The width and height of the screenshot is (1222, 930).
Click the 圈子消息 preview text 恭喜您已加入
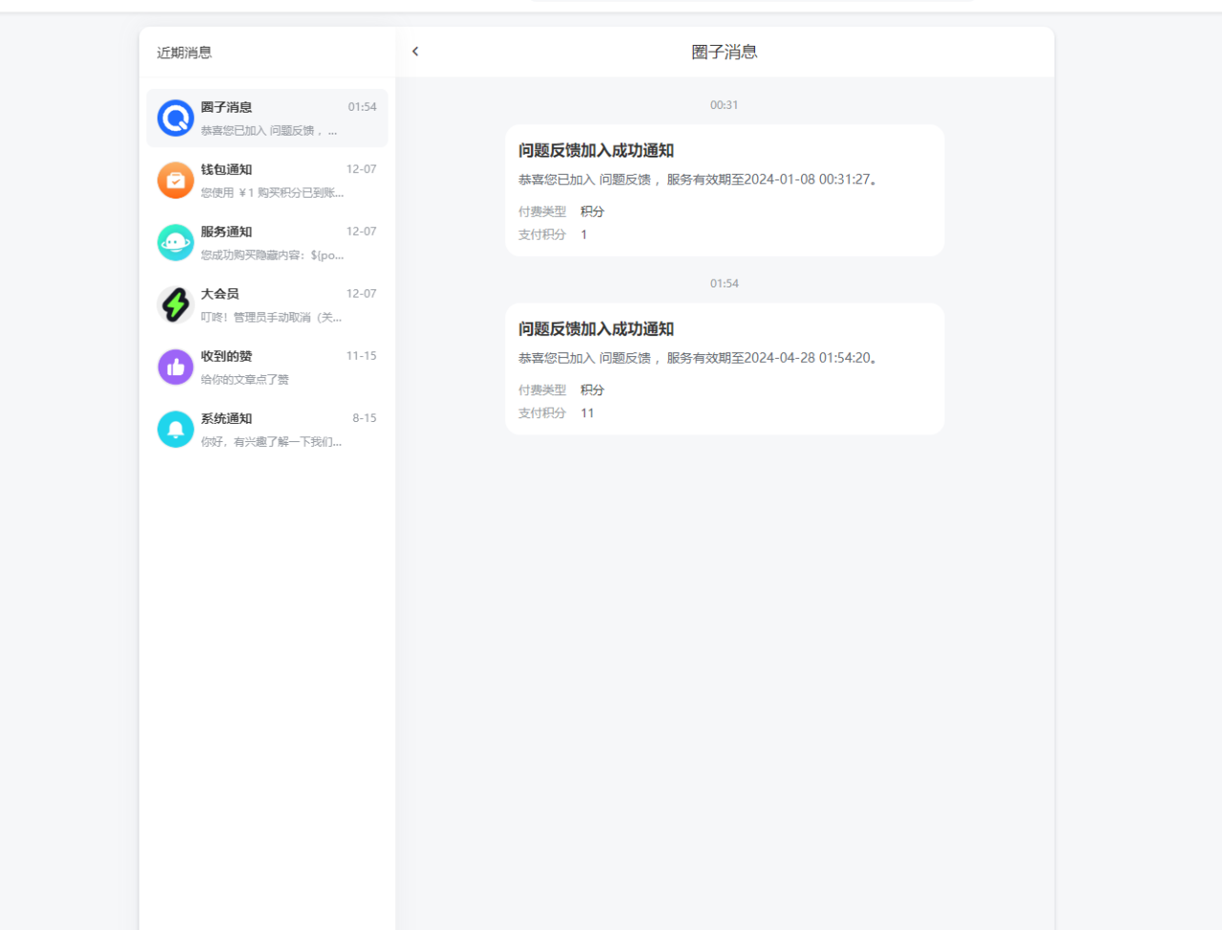pyautogui.click(x=268, y=131)
